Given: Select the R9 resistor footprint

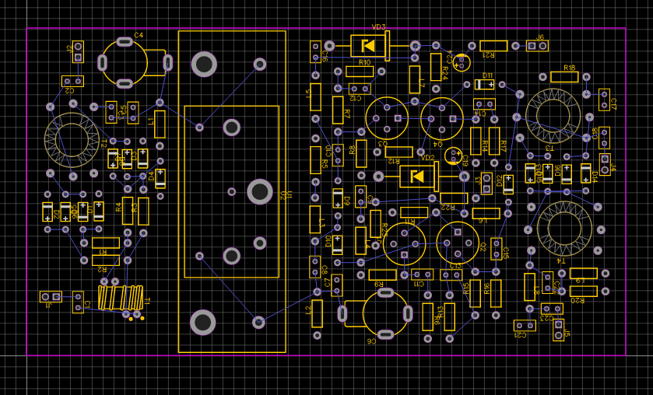Looking at the screenshot, I should tap(382, 274).
